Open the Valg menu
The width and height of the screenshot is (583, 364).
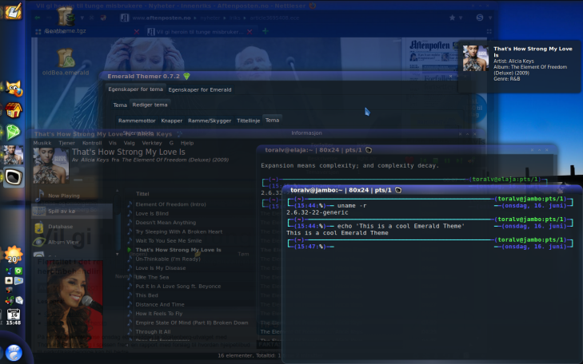coord(129,143)
